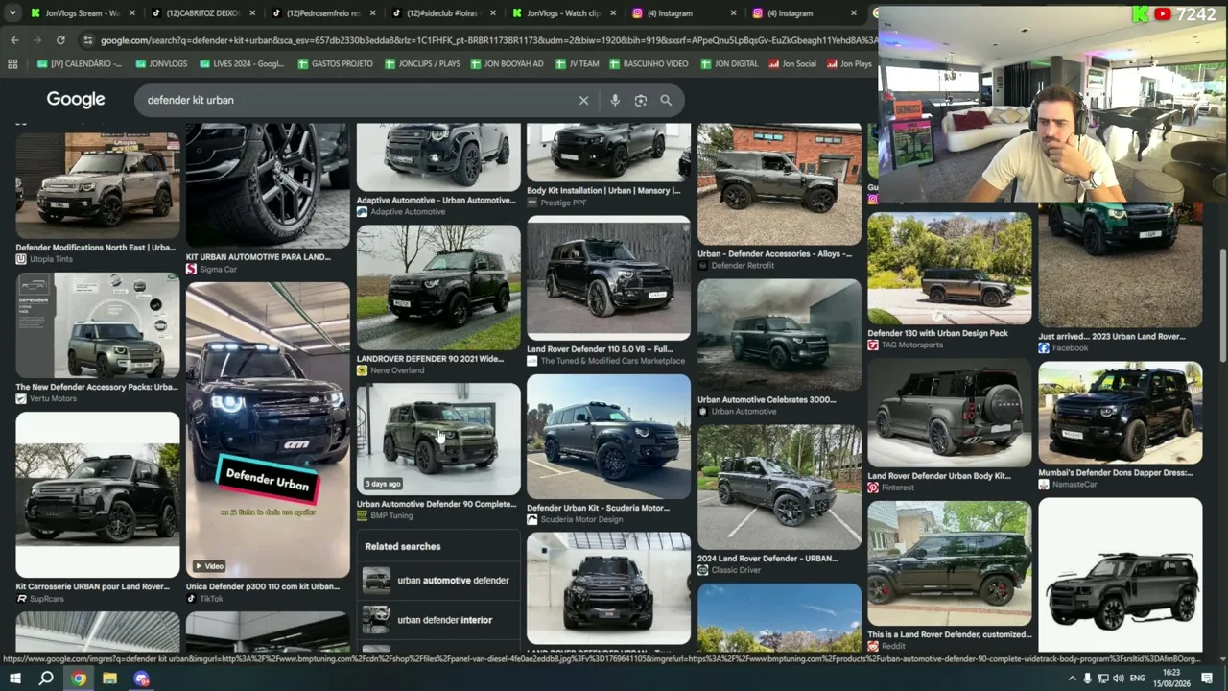Viewport: 1228px width, 691px height.
Task: Open the Jon Social bookmark
Action: [x=792, y=63]
